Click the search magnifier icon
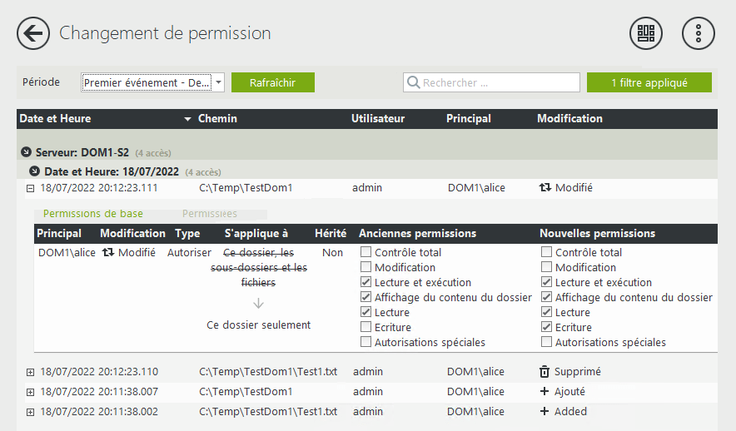 [413, 83]
